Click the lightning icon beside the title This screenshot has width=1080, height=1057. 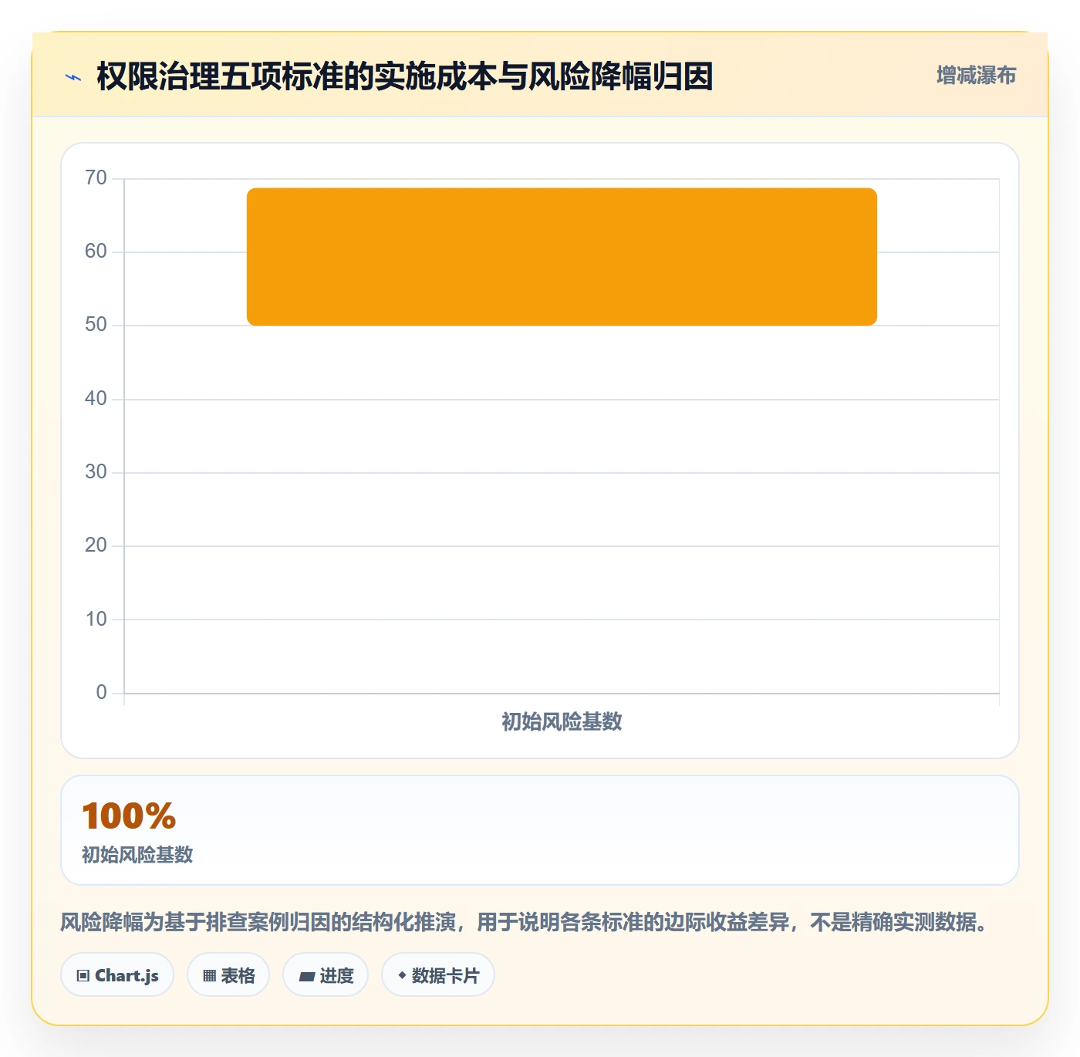(x=73, y=77)
